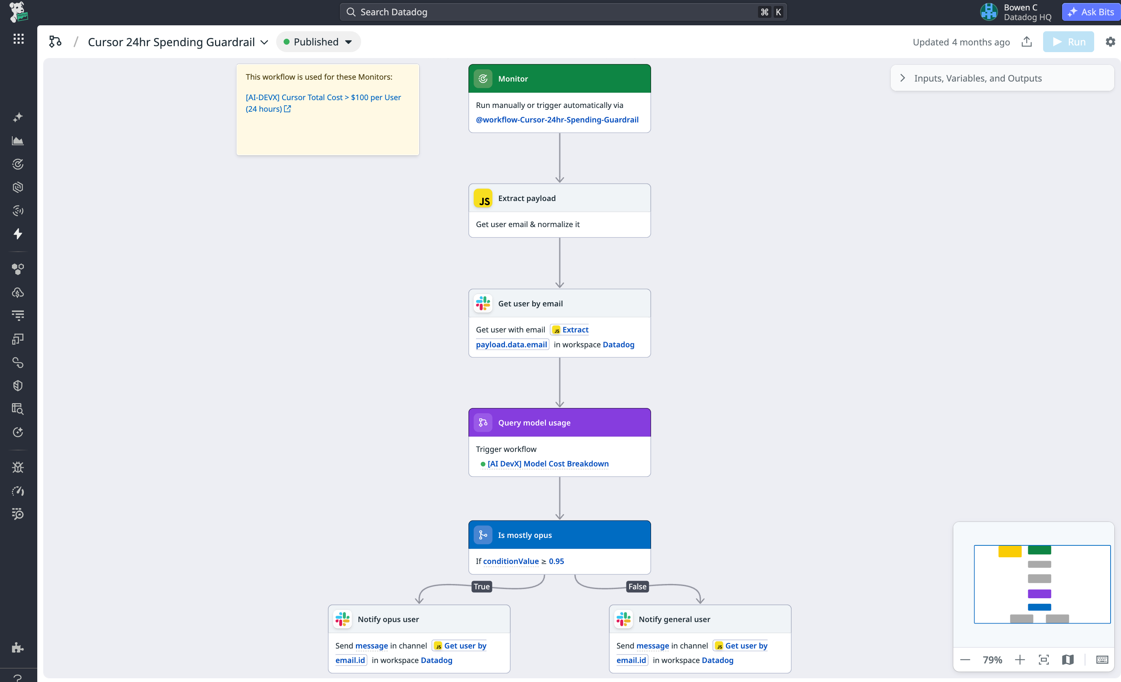Open the overlapping squares sidebar icon

tap(18, 339)
